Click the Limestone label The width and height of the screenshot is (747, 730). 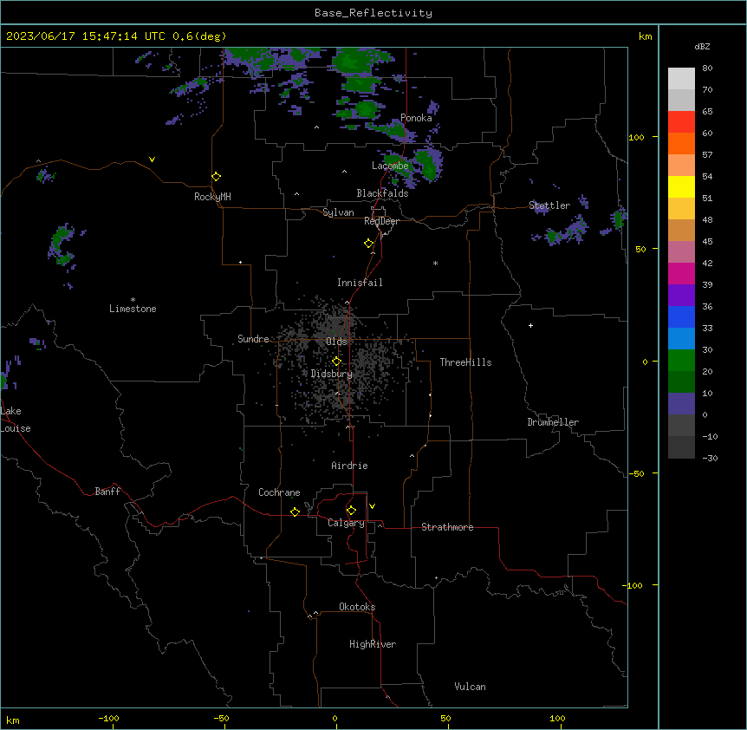133,309
